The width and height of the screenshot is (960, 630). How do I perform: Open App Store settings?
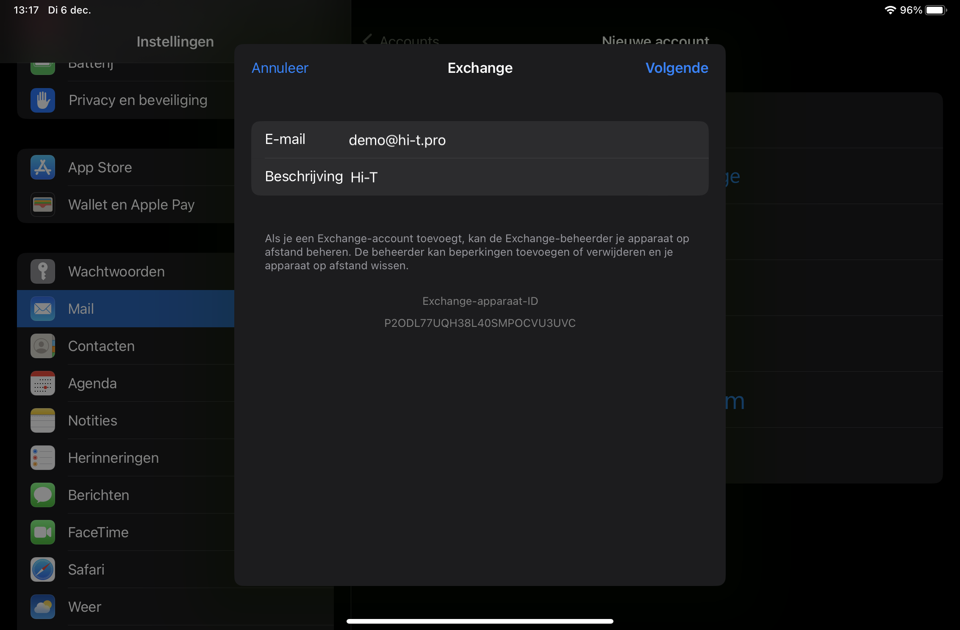pos(126,167)
